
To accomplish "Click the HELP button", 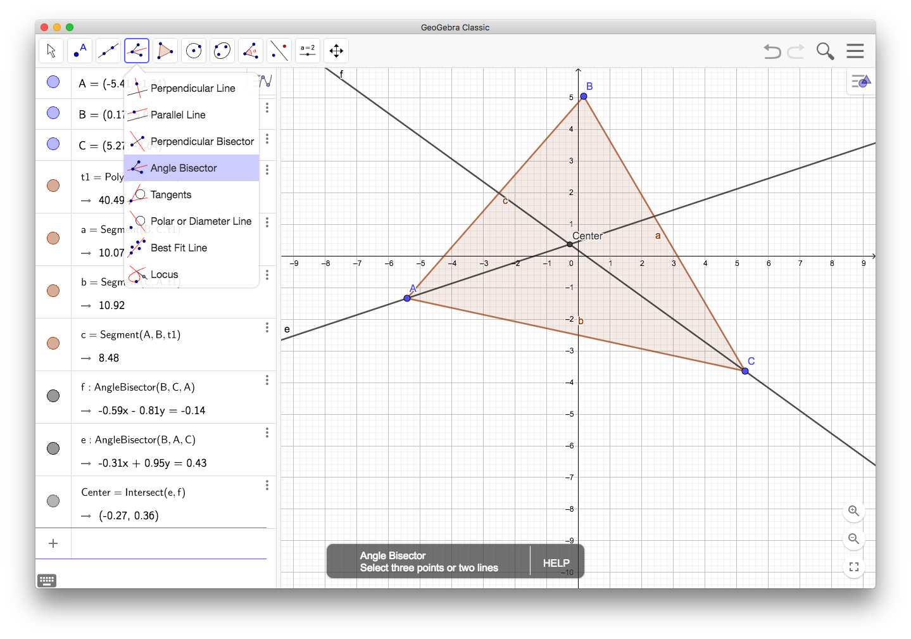I will 556,562.
